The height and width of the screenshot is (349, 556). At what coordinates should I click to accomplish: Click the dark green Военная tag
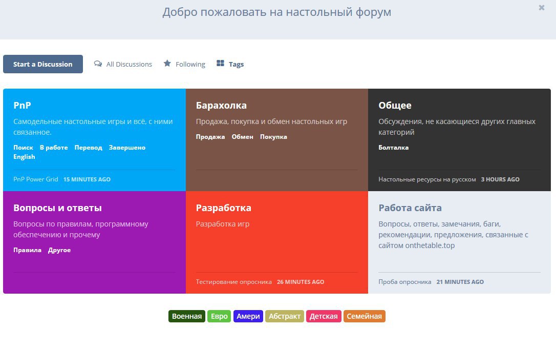(187, 316)
